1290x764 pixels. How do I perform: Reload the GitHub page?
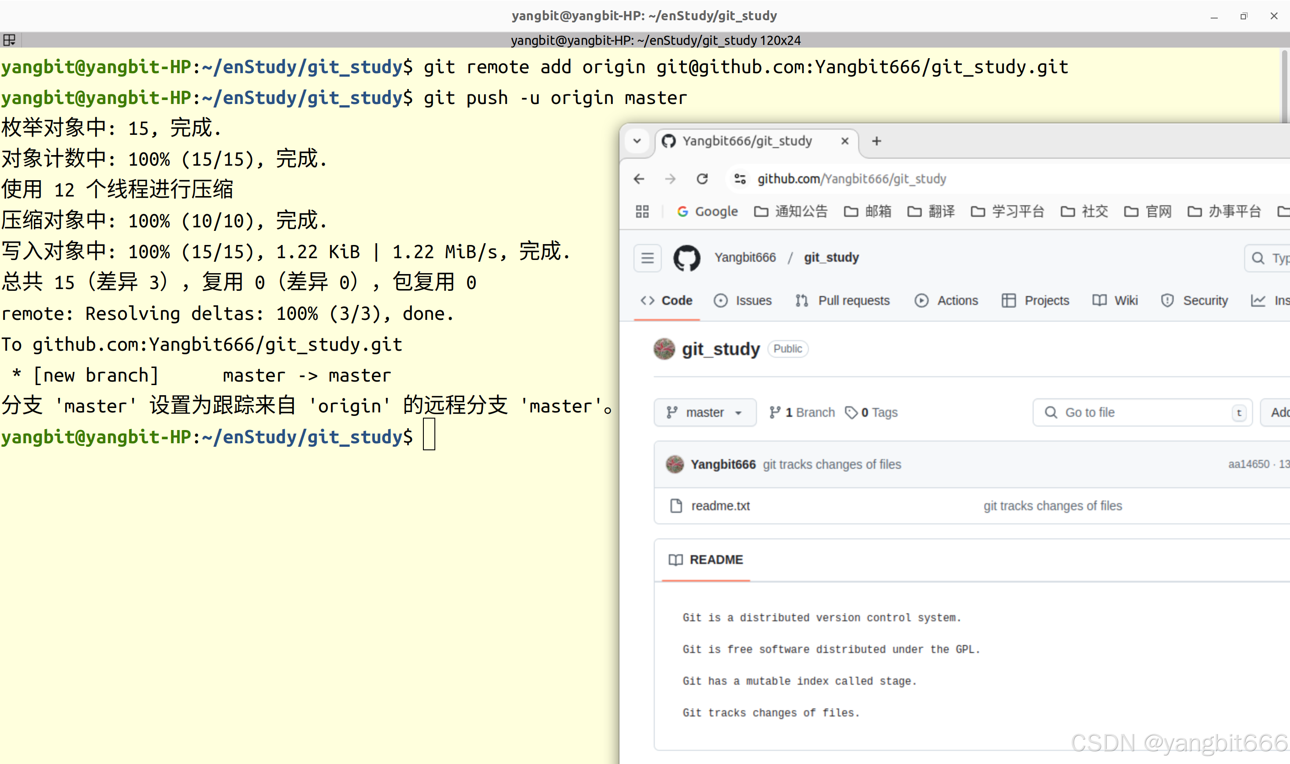coord(702,178)
